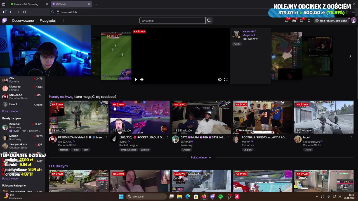Open Kalach444 channel link
The width and height of the screenshot is (358, 201).
tap(249, 32)
